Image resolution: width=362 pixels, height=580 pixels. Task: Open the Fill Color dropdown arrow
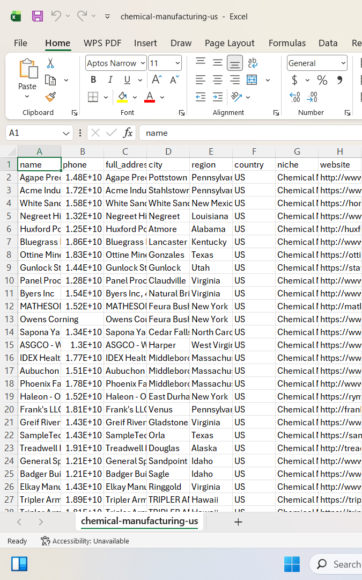[x=135, y=97]
